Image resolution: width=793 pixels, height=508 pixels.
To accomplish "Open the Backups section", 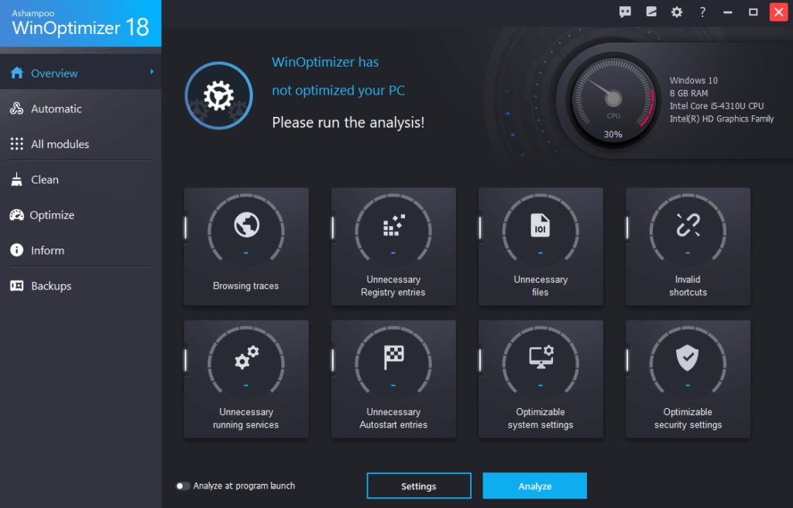I will coord(81,286).
